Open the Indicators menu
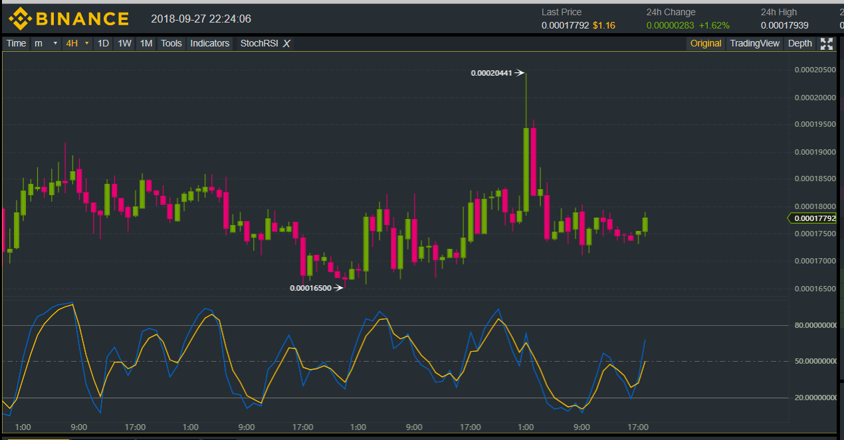The image size is (844, 440). [x=209, y=44]
